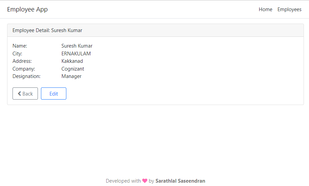Go to the Employees nav item
309x186 pixels.
(x=289, y=9)
